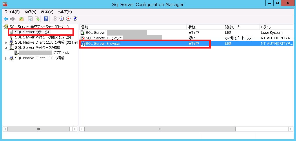Open the 表示(V) menu
The image size is (296, 141).
tap(47, 12)
